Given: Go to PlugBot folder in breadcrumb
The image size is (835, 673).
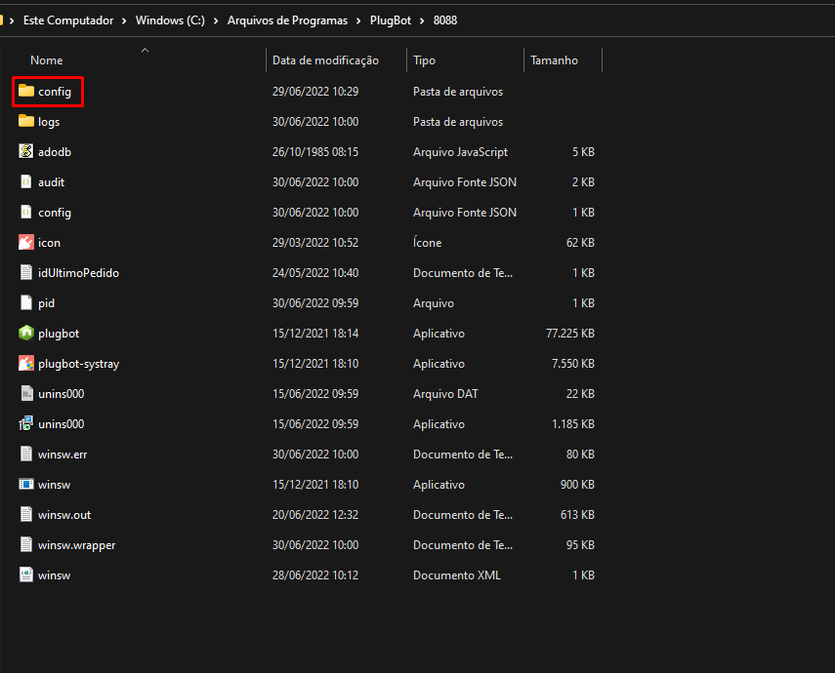Looking at the screenshot, I should click(391, 20).
